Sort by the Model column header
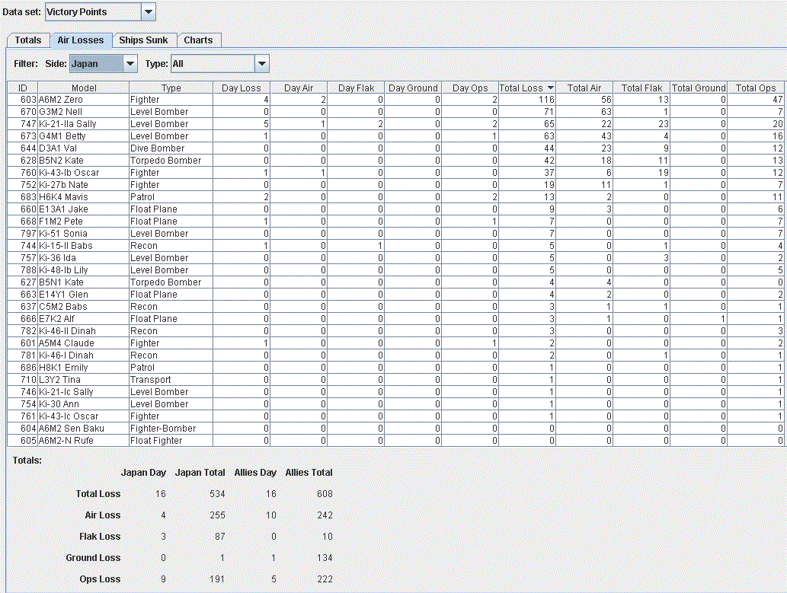 [84, 88]
